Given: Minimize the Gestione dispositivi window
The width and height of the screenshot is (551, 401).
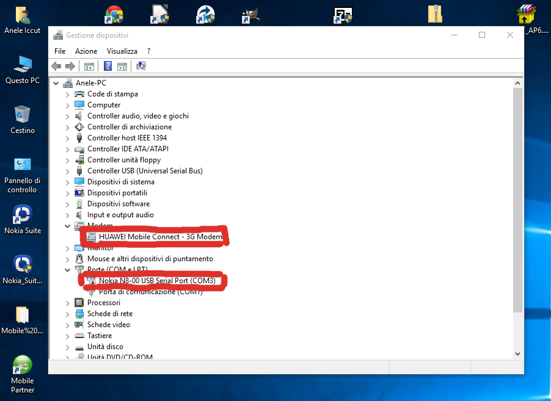Looking at the screenshot, I should [x=454, y=35].
